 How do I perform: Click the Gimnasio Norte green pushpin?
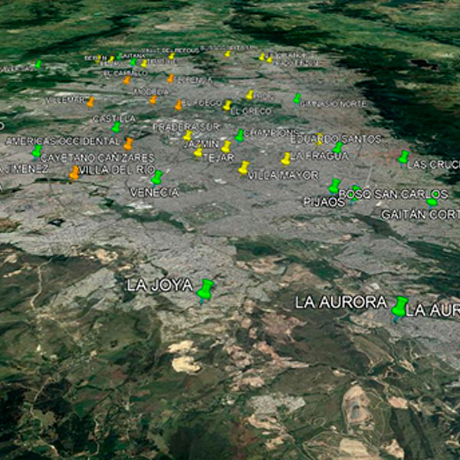click(297, 98)
